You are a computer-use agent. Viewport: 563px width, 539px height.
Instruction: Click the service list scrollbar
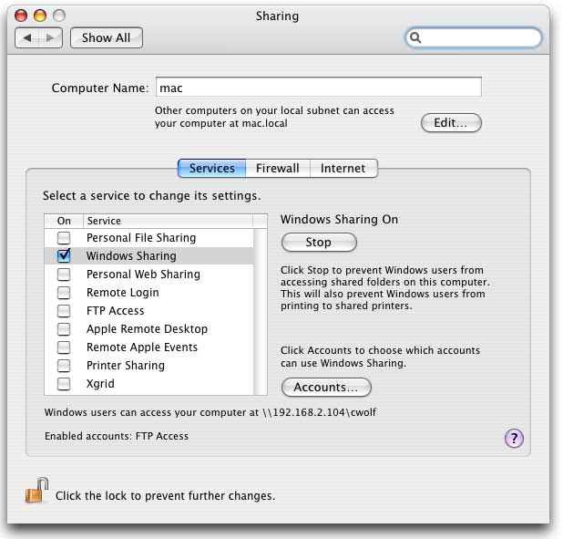pos(261,310)
